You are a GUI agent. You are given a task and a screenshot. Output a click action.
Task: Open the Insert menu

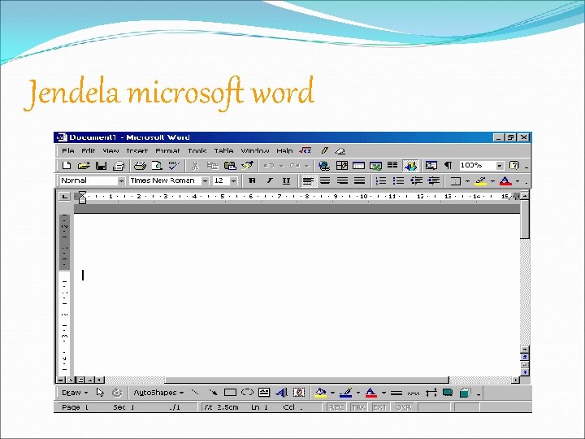coord(137,151)
